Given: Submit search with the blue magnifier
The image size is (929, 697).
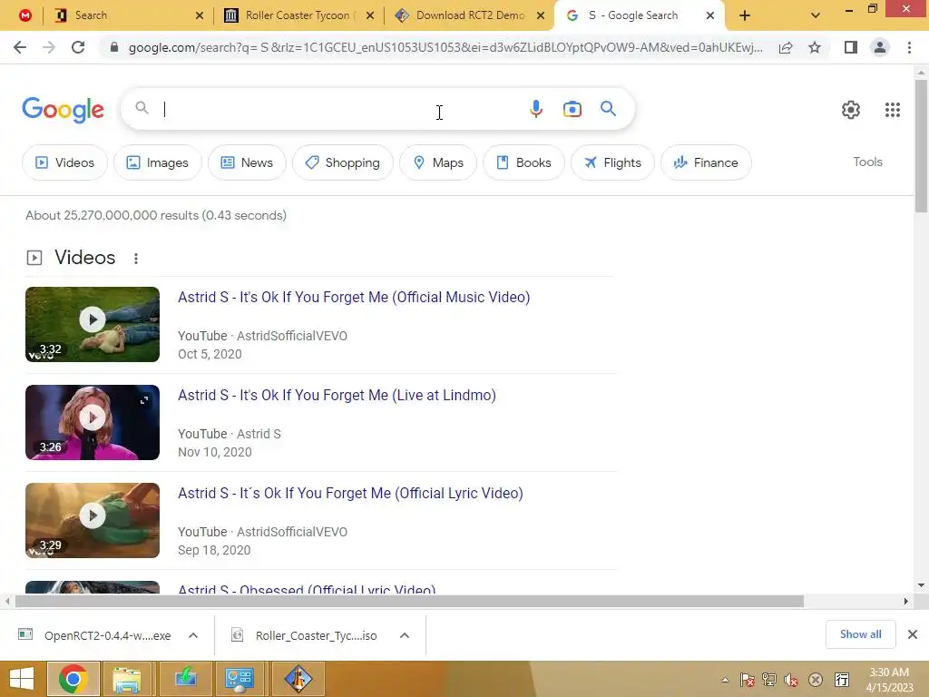Looking at the screenshot, I should [608, 109].
